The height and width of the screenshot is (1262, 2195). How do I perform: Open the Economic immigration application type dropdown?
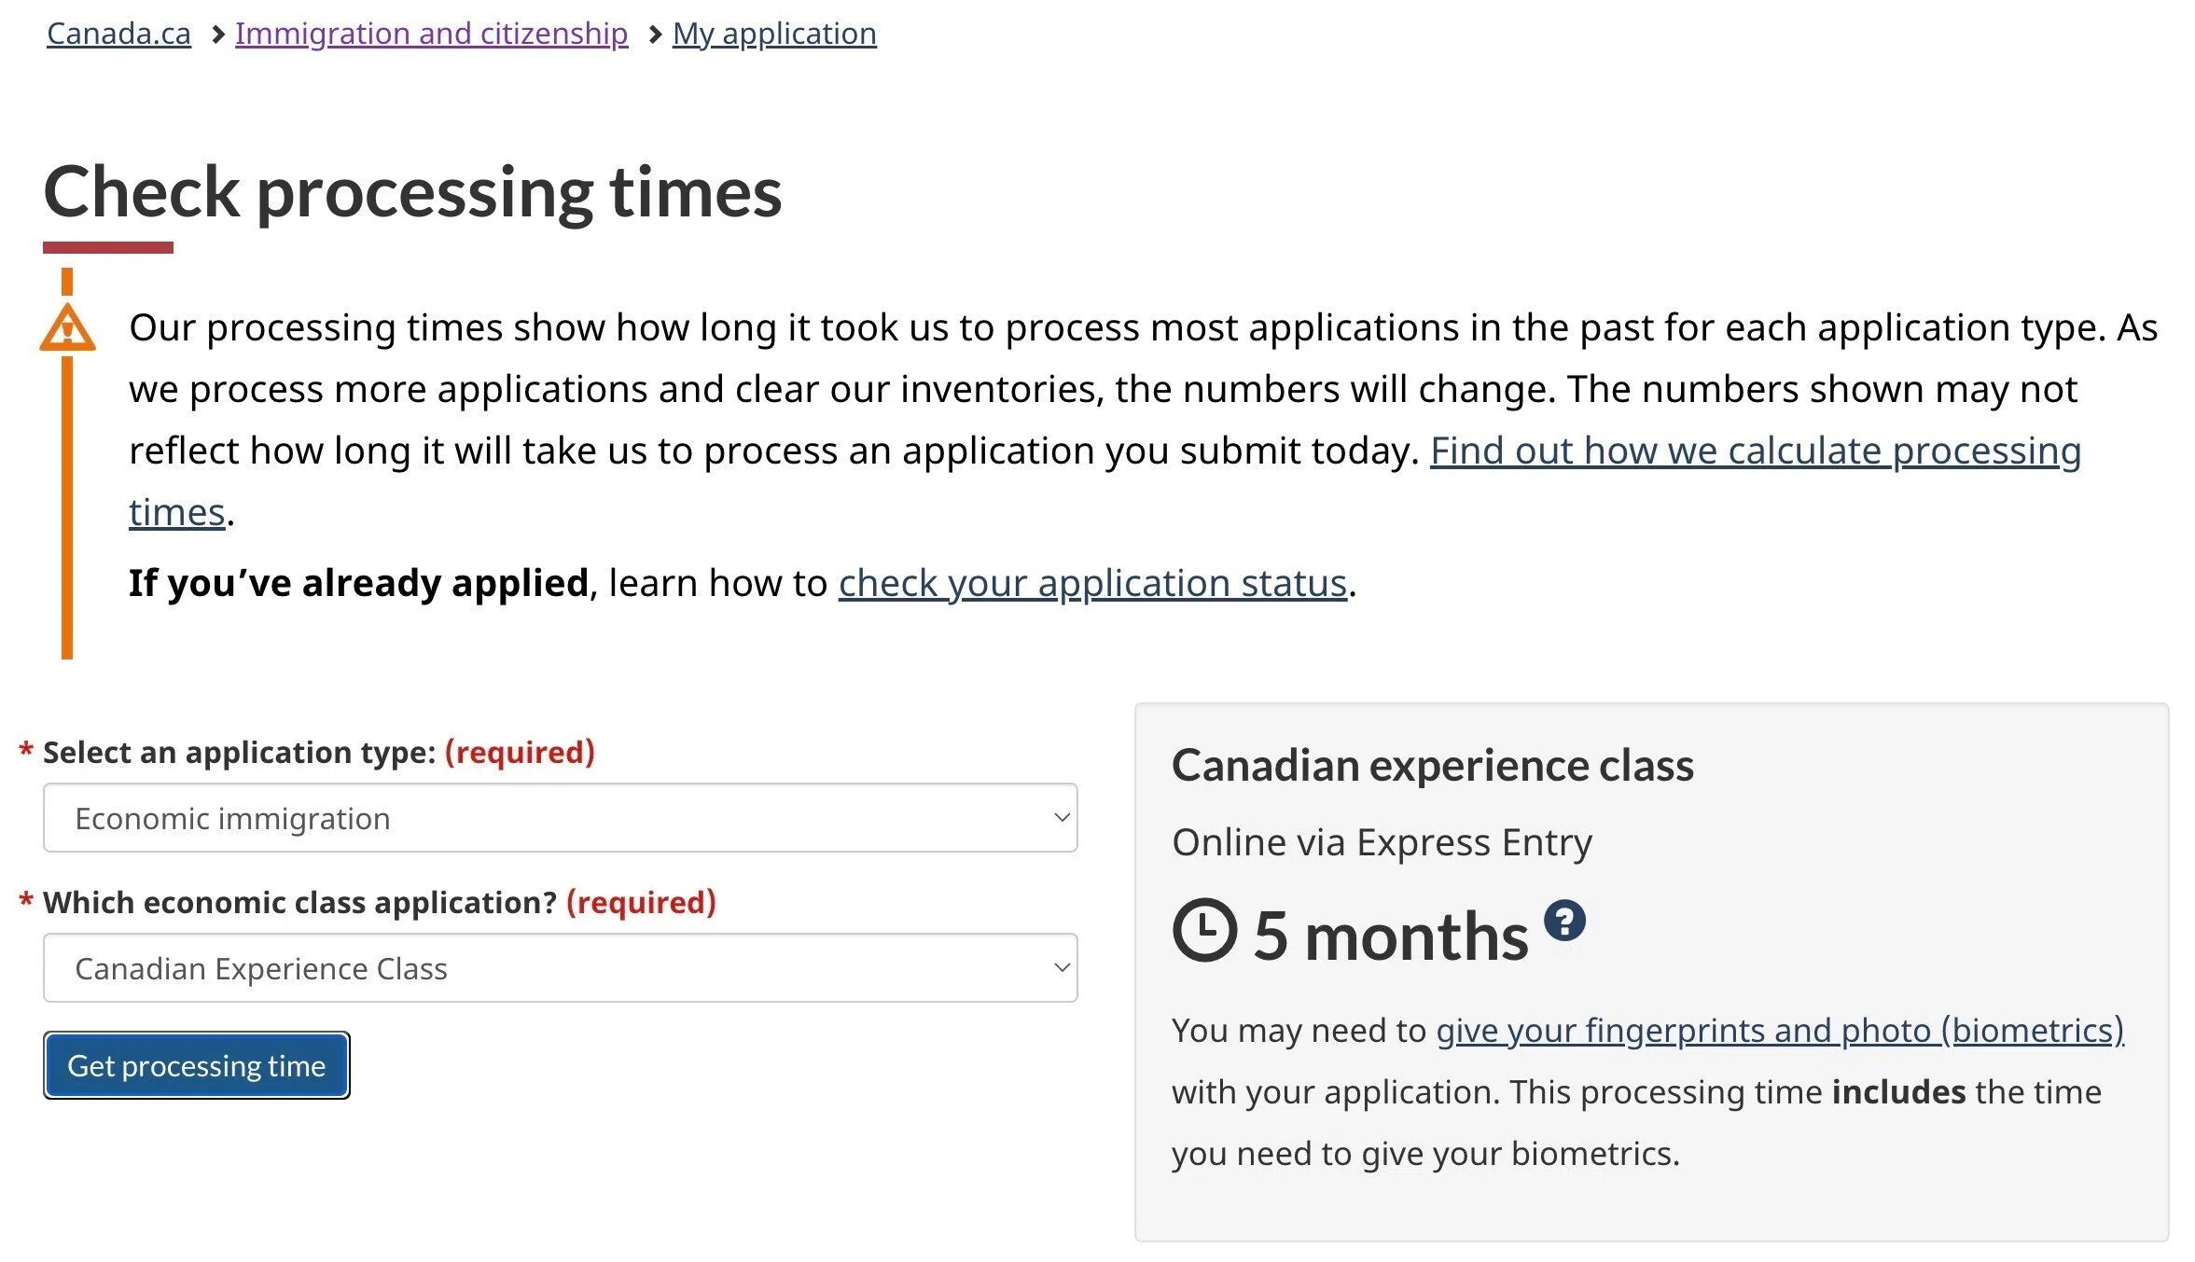(x=561, y=818)
